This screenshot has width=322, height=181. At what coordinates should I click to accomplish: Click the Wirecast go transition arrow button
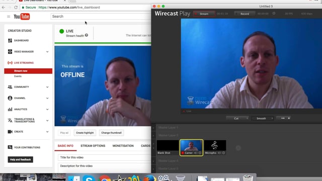point(284,118)
